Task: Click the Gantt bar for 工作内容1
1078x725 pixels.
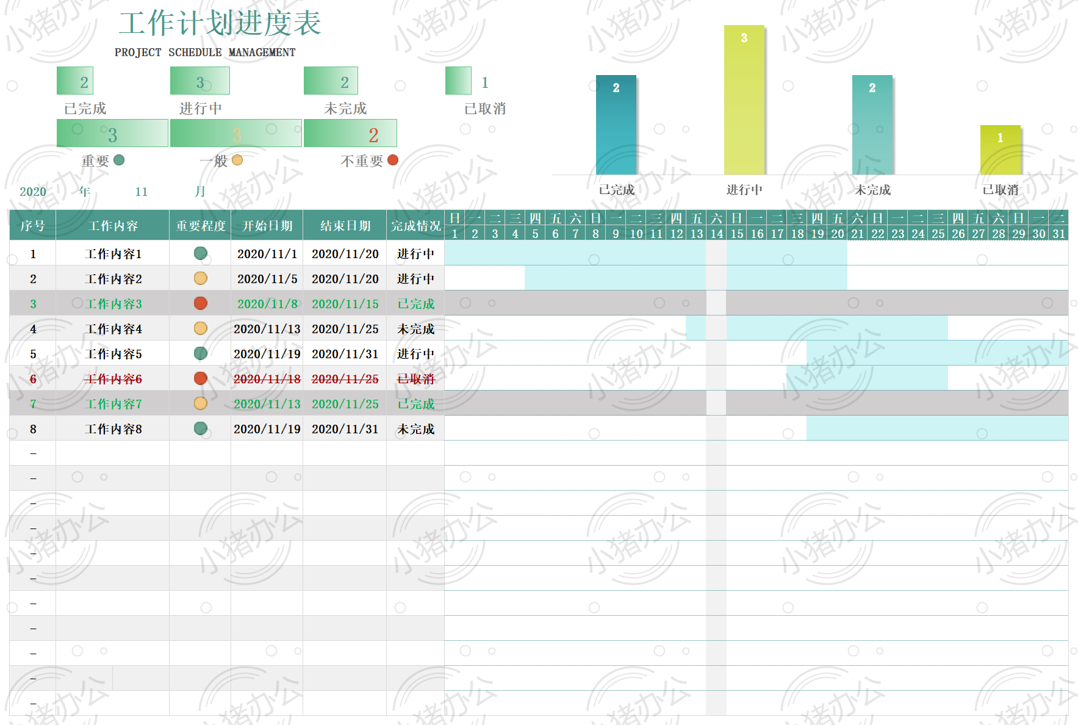Action: point(645,253)
